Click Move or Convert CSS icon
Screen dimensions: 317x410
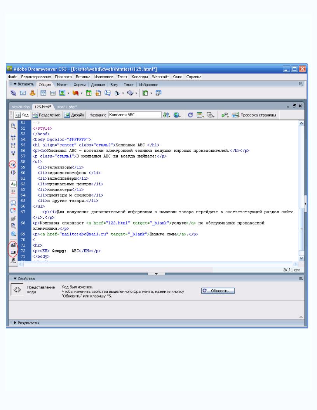(13, 234)
